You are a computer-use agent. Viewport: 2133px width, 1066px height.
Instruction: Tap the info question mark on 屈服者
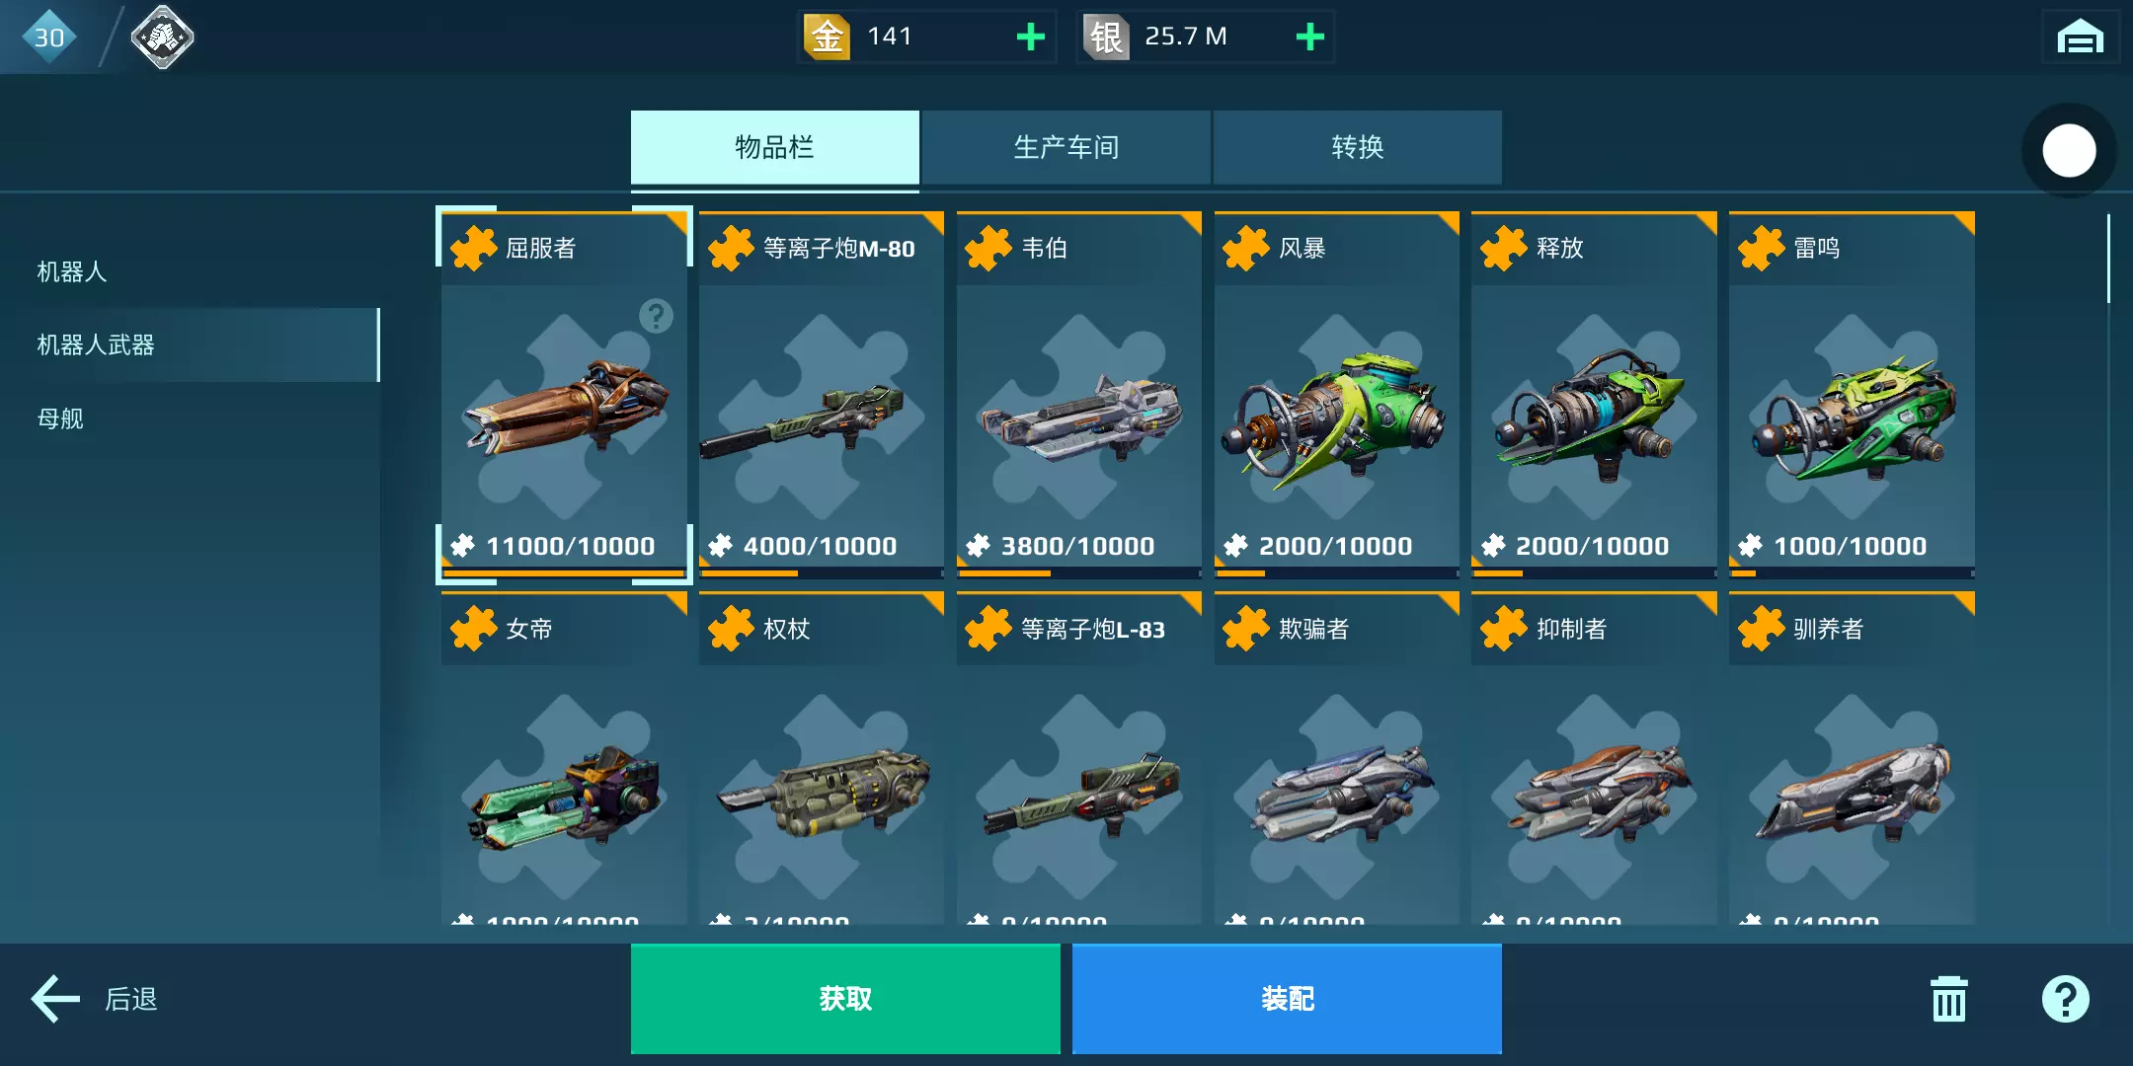coord(656,316)
